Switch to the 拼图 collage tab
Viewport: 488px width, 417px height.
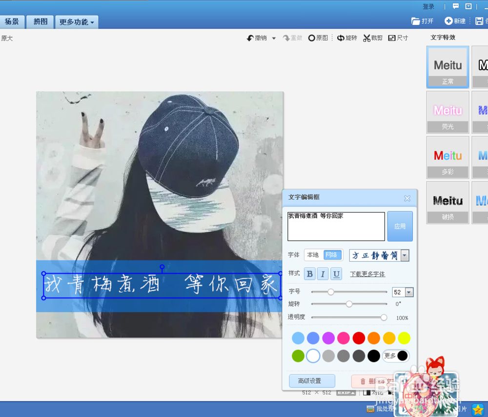(39, 21)
